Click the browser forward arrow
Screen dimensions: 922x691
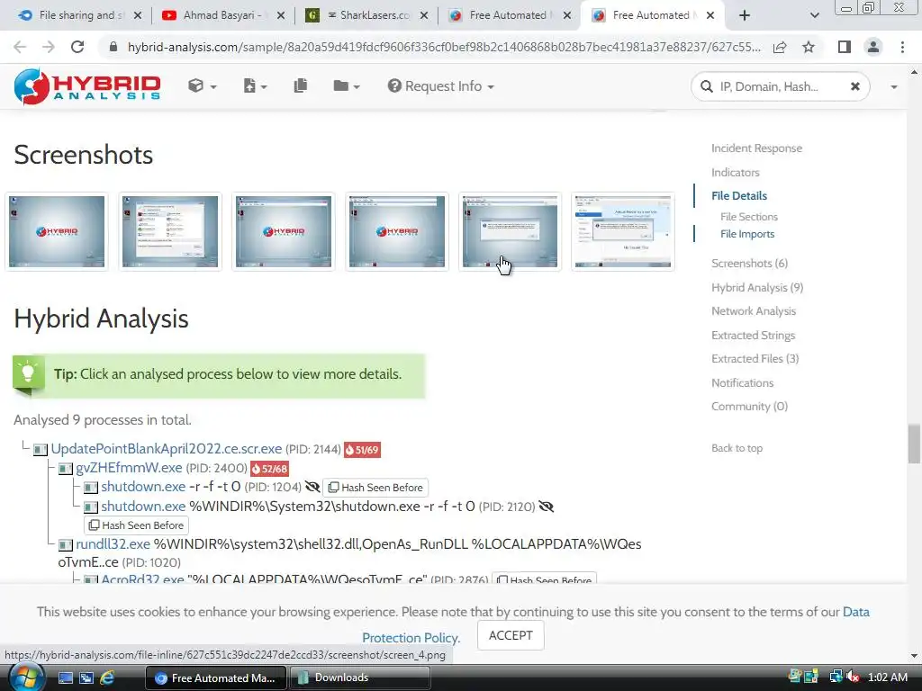click(x=49, y=47)
